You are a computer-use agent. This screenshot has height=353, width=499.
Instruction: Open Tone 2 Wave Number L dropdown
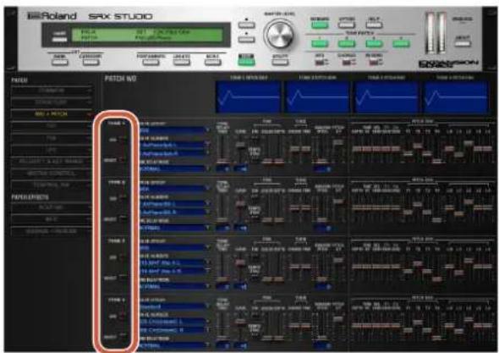pos(175,203)
